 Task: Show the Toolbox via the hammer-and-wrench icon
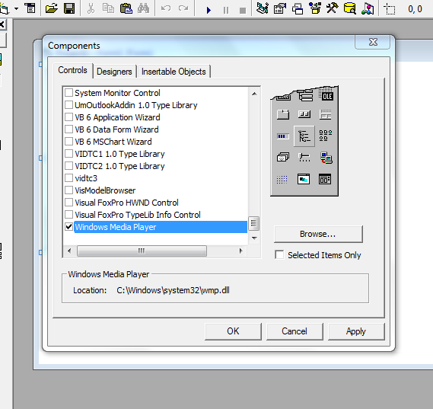[x=333, y=8]
